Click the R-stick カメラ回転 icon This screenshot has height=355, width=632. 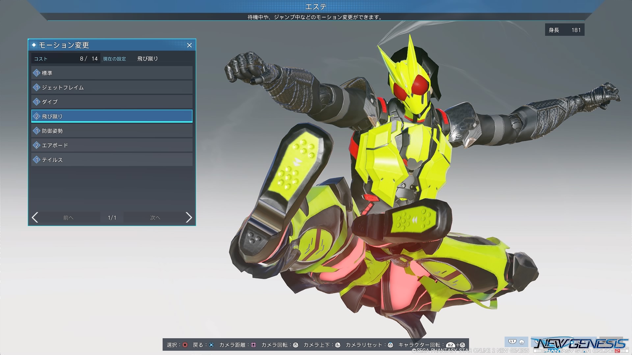click(x=296, y=345)
